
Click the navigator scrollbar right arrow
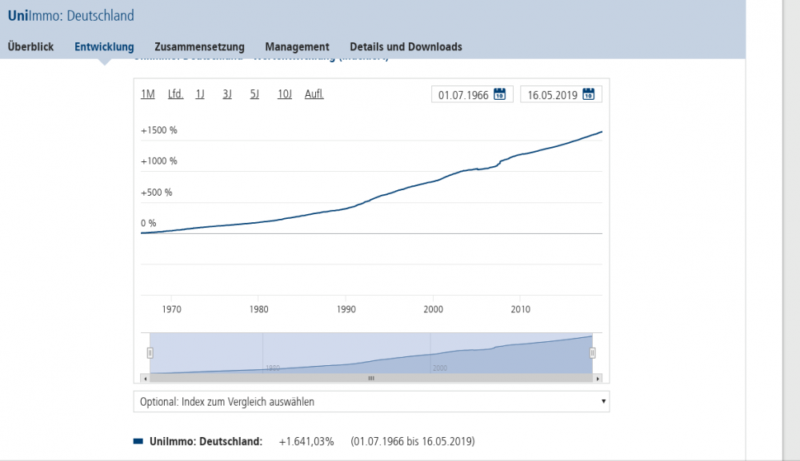pos(598,378)
